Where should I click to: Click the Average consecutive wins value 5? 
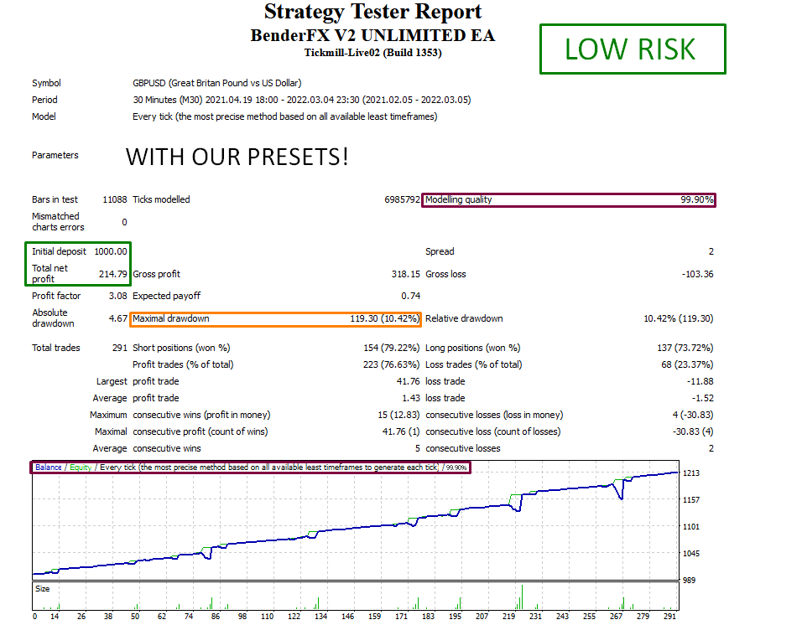418,449
